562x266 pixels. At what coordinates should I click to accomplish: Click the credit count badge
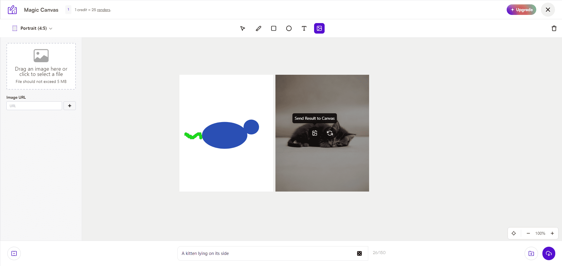point(68,10)
